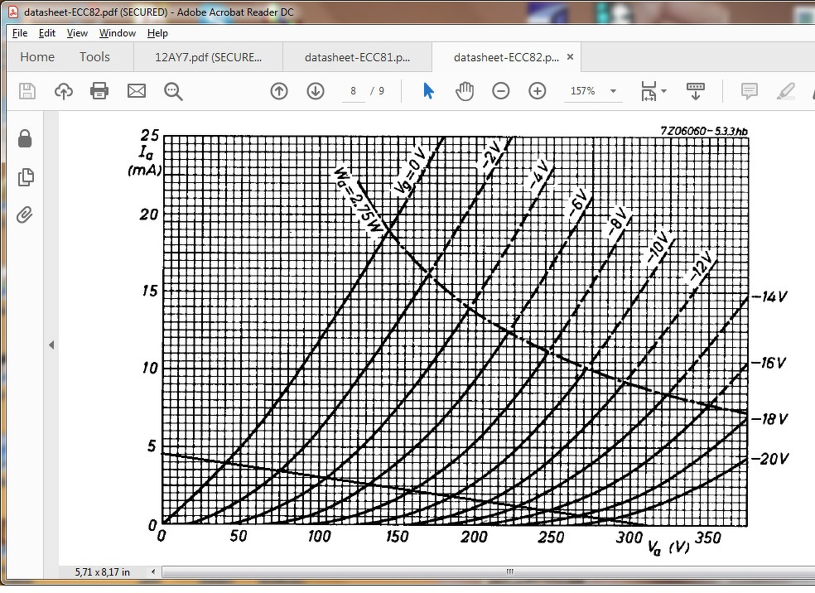Click the 5,71 x 8,17 in page size
This screenshot has height=593, width=815.
click(103, 571)
